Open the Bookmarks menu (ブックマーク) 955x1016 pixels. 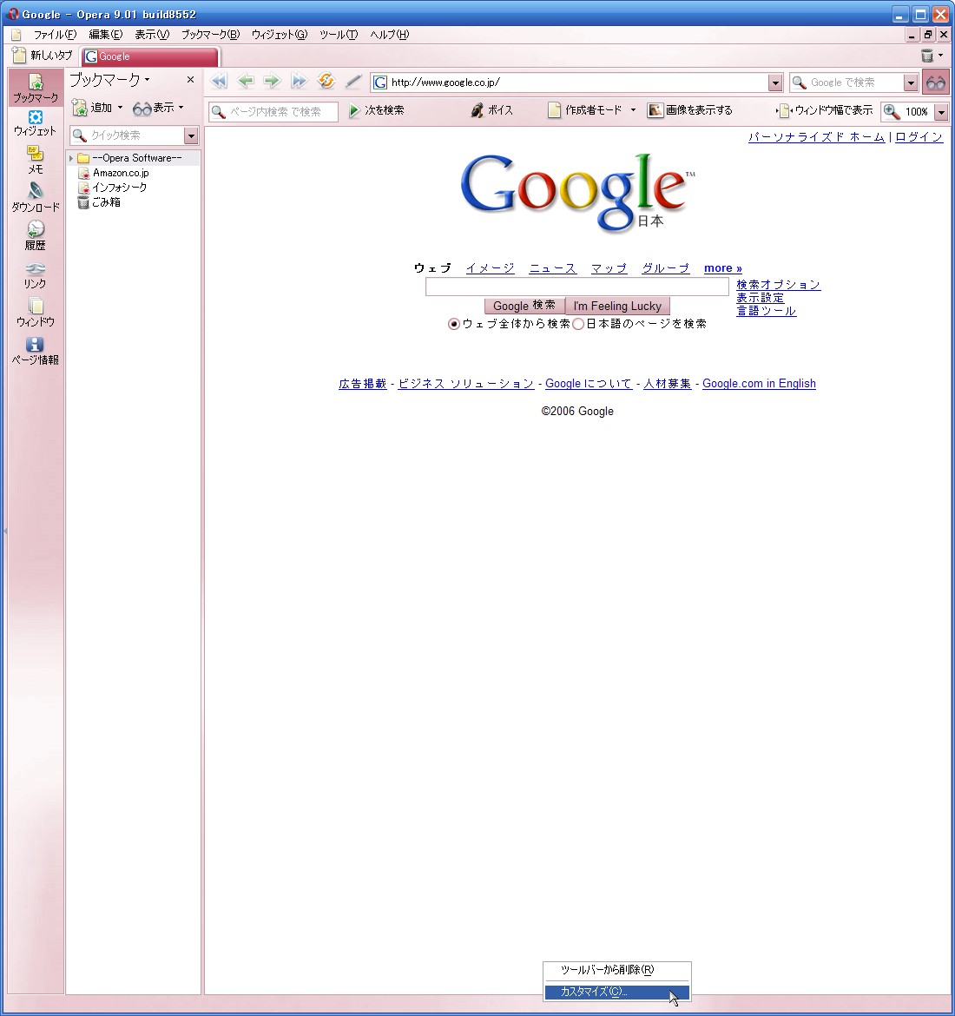pyautogui.click(x=211, y=35)
